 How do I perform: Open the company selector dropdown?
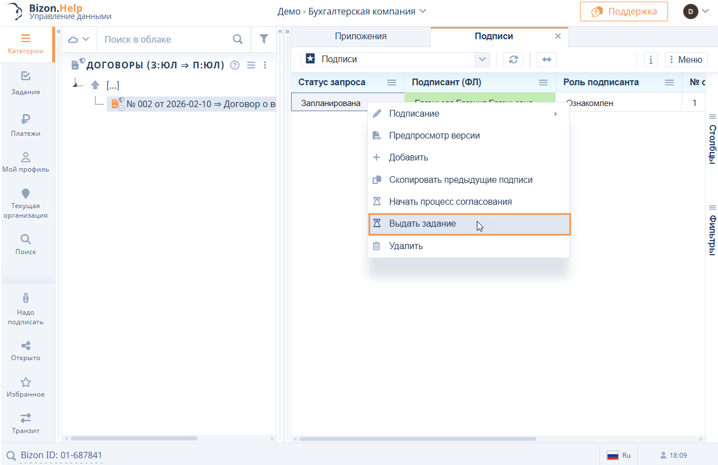[352, 11]
